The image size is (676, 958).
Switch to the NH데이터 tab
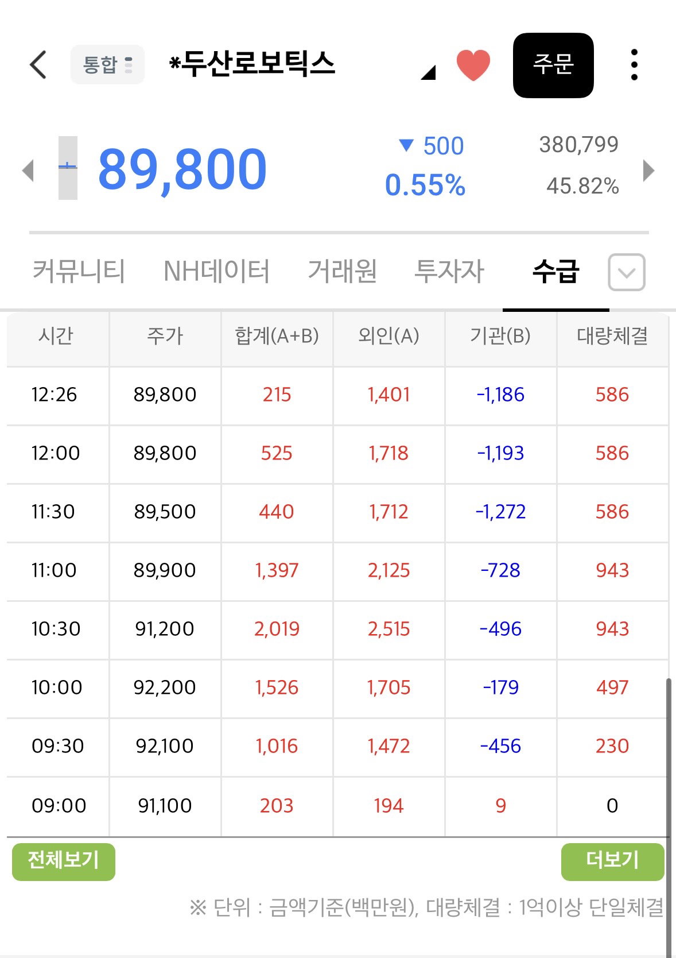216,271
